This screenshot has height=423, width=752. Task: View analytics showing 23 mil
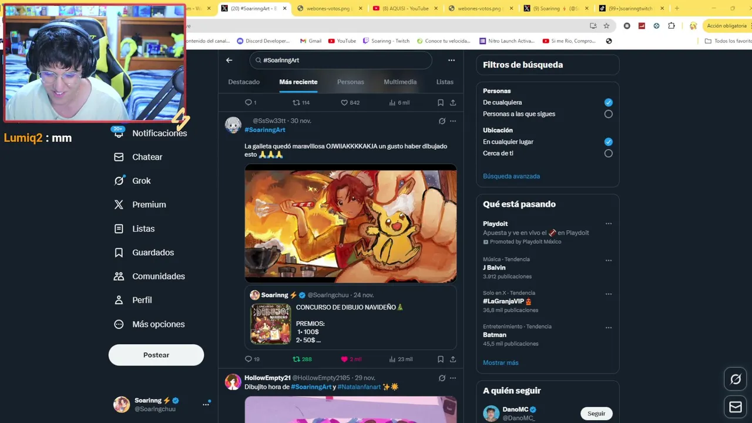click(x=401, y=359)
